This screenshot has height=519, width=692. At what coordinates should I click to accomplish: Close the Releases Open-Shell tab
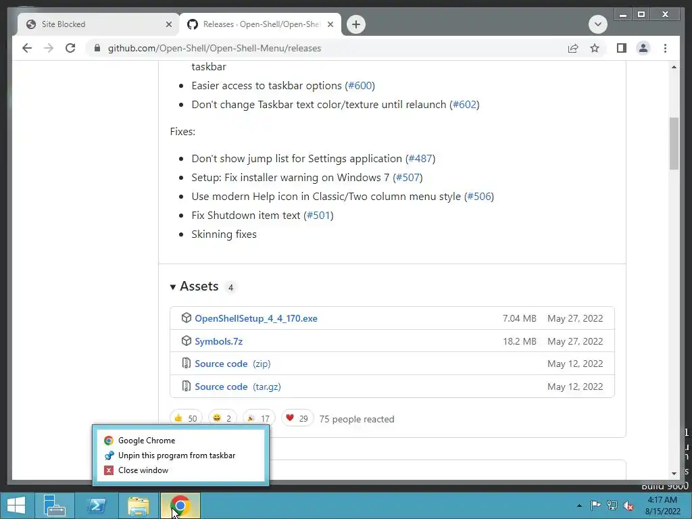pos(330,24)
